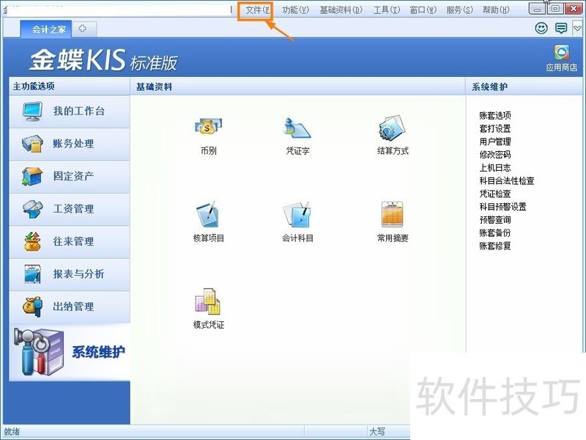This screenshot has width=586, height=440.
Task: Switch to the 会计之家 tab
Action: [45, 29]
